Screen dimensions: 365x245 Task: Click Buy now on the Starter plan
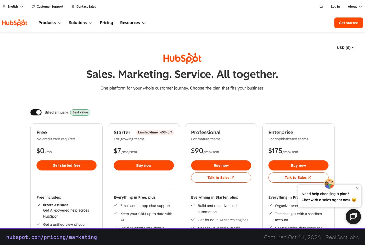point(144,165)
